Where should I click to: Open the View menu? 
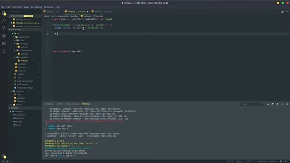click(26, 7)
